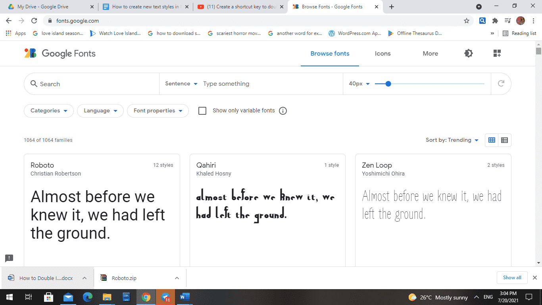Click the variable fonts info icon
Viewport: 542px width, 305px height.
click(x=283, y=110)
